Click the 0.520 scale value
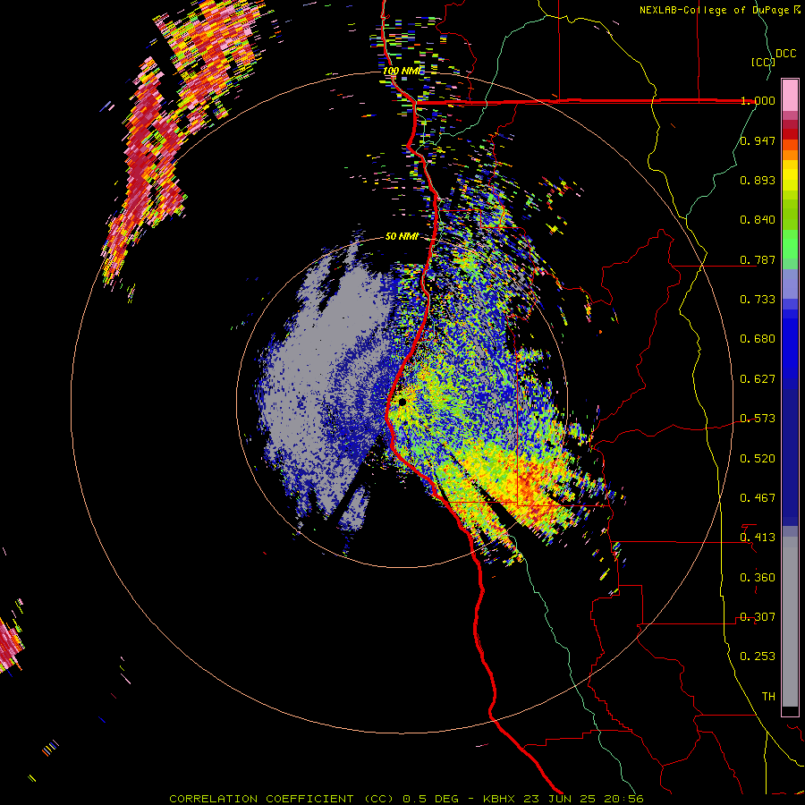805x805 pixels. coord(758,459)
